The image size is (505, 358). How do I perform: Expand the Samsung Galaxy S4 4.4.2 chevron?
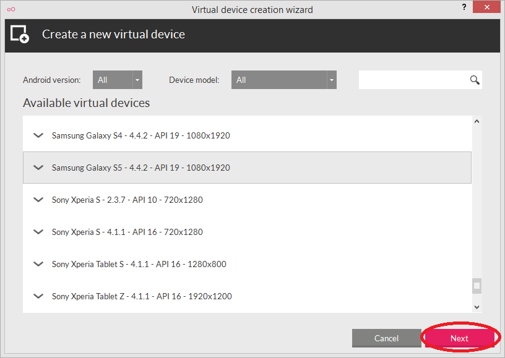click(x=38, y=135)
